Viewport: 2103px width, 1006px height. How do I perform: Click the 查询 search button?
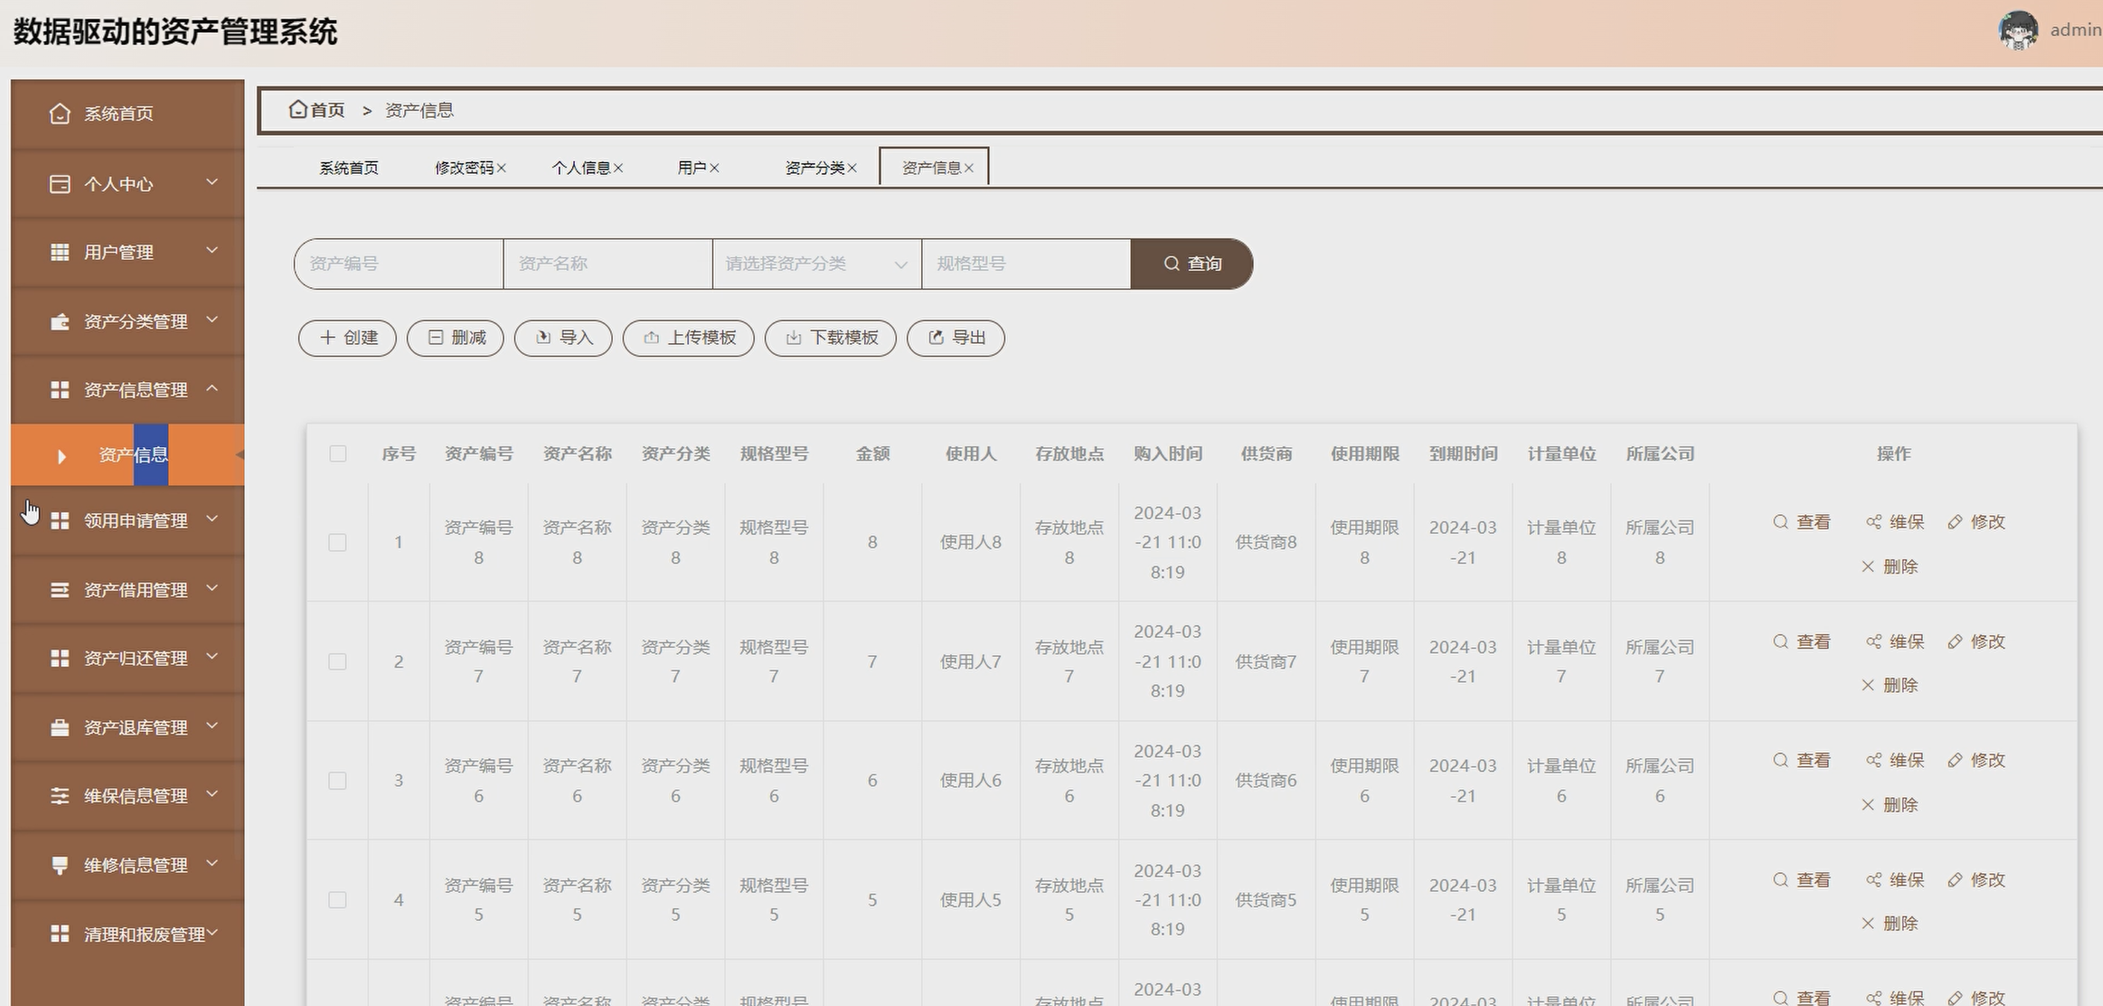coord(1192,265)
